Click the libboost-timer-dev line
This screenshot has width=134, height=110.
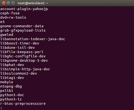tap(20, 43)
